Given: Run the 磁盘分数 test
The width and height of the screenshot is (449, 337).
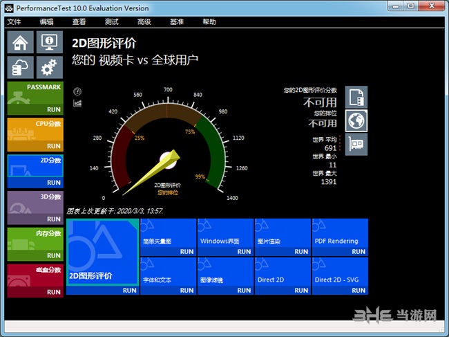Looking at the screenshot, I should [35, 292].
